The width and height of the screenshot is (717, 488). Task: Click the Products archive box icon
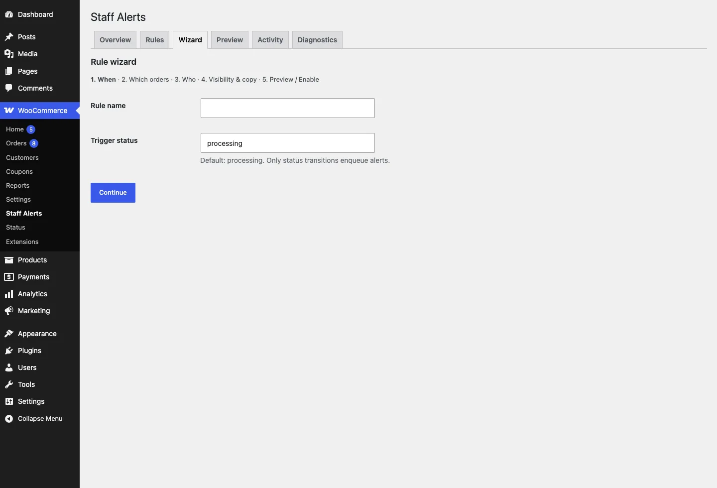9,260
